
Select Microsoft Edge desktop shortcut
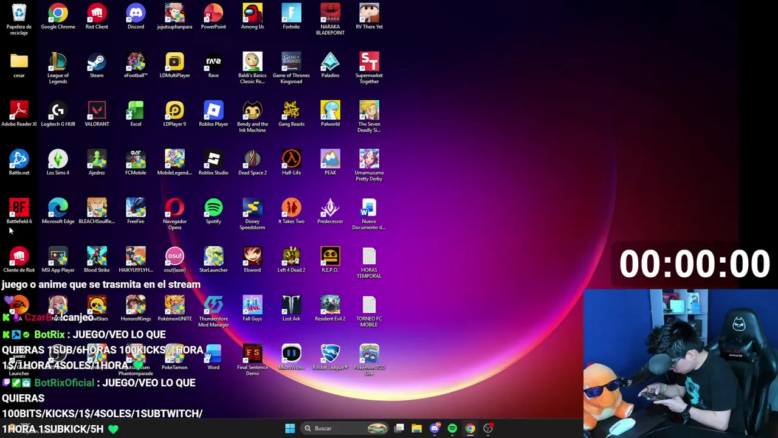pos(58,211)
